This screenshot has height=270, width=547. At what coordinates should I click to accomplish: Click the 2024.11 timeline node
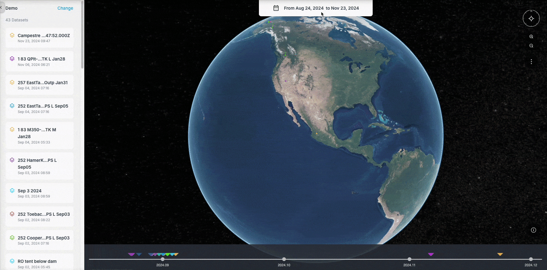(x=409, y=259)
